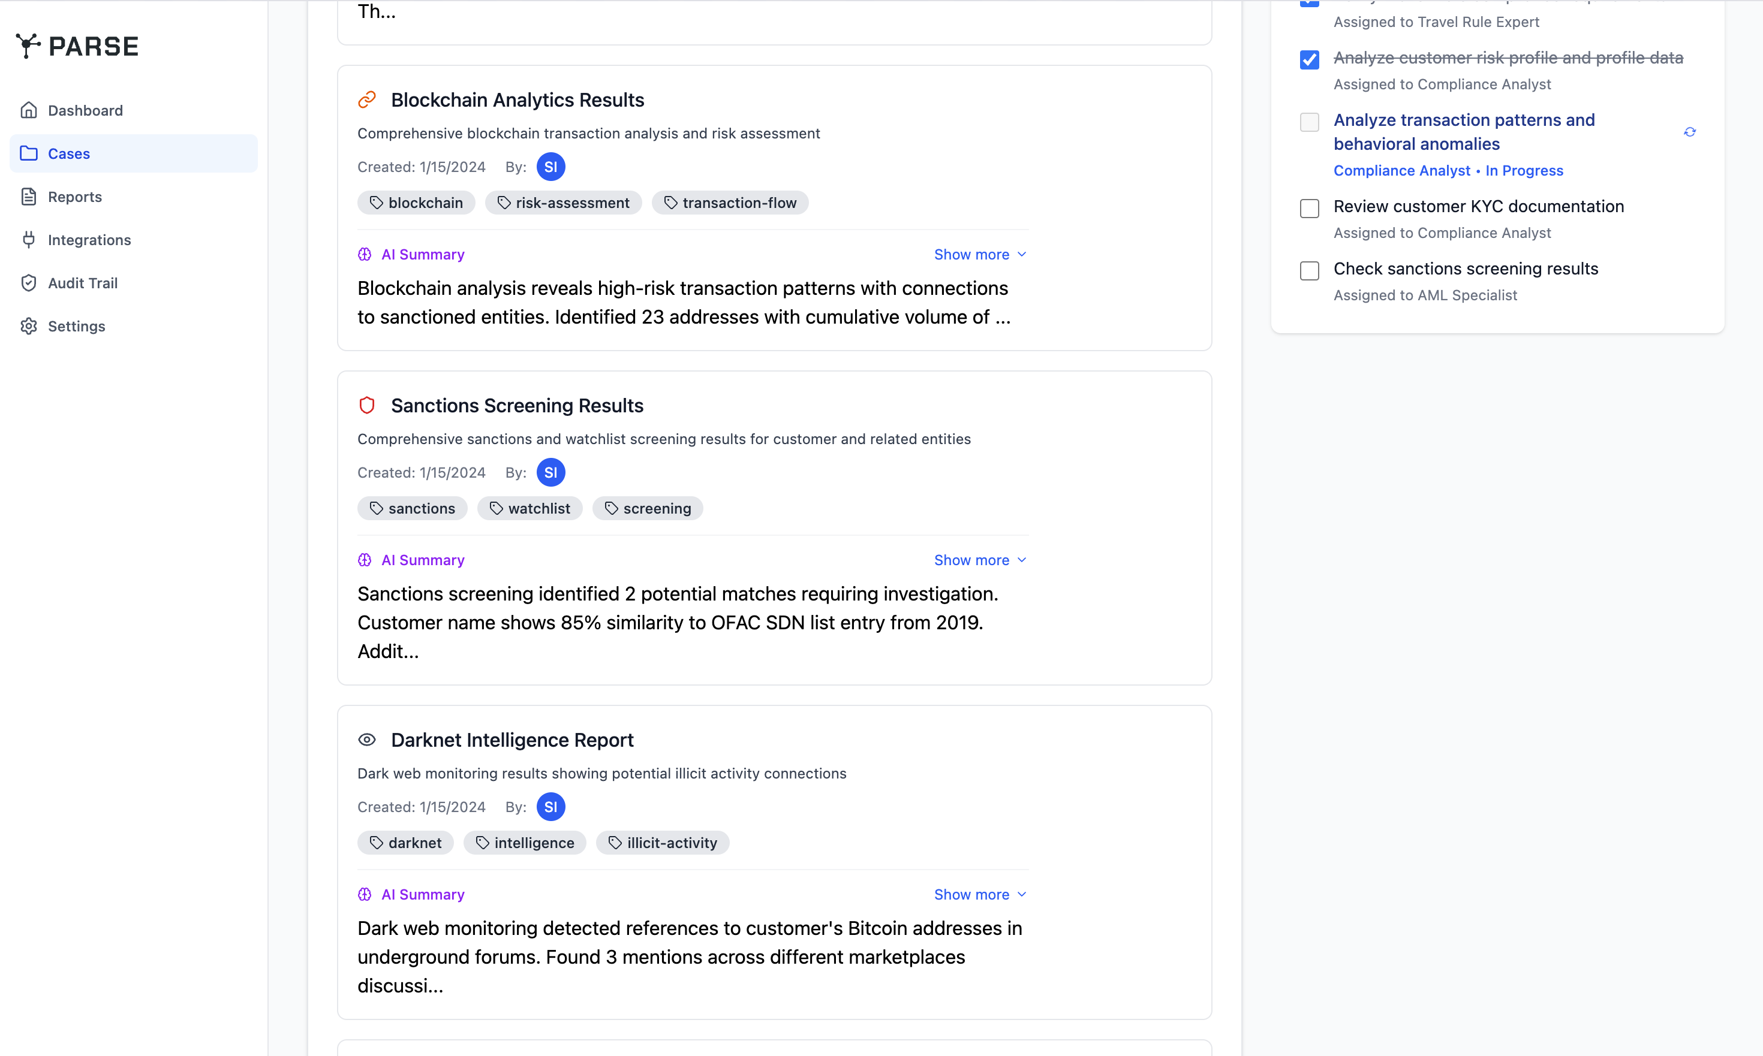Open Settings from the sidebar
This screenshot has height=1056, width=1763.
point(77,326)
